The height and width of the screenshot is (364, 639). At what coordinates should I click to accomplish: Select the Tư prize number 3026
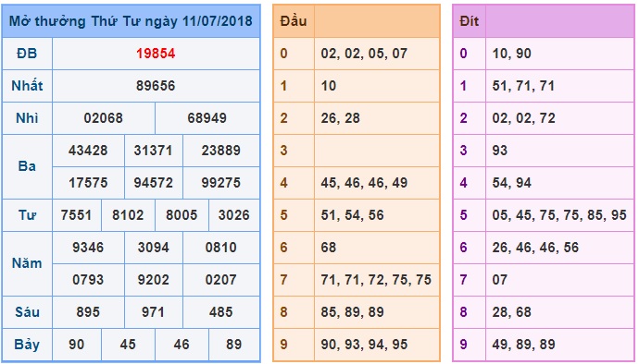coord(234,215)
